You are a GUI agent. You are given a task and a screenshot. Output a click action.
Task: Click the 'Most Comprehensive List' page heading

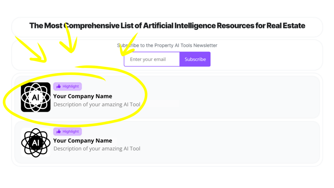[167, 26]
